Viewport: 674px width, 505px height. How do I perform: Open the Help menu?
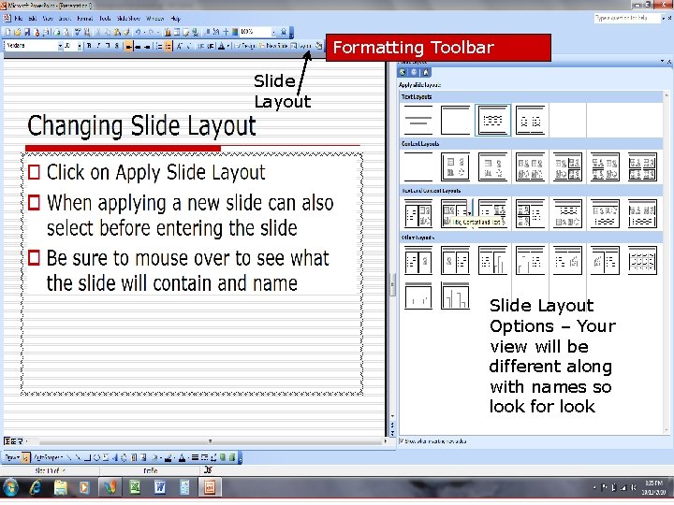(175, 19)
